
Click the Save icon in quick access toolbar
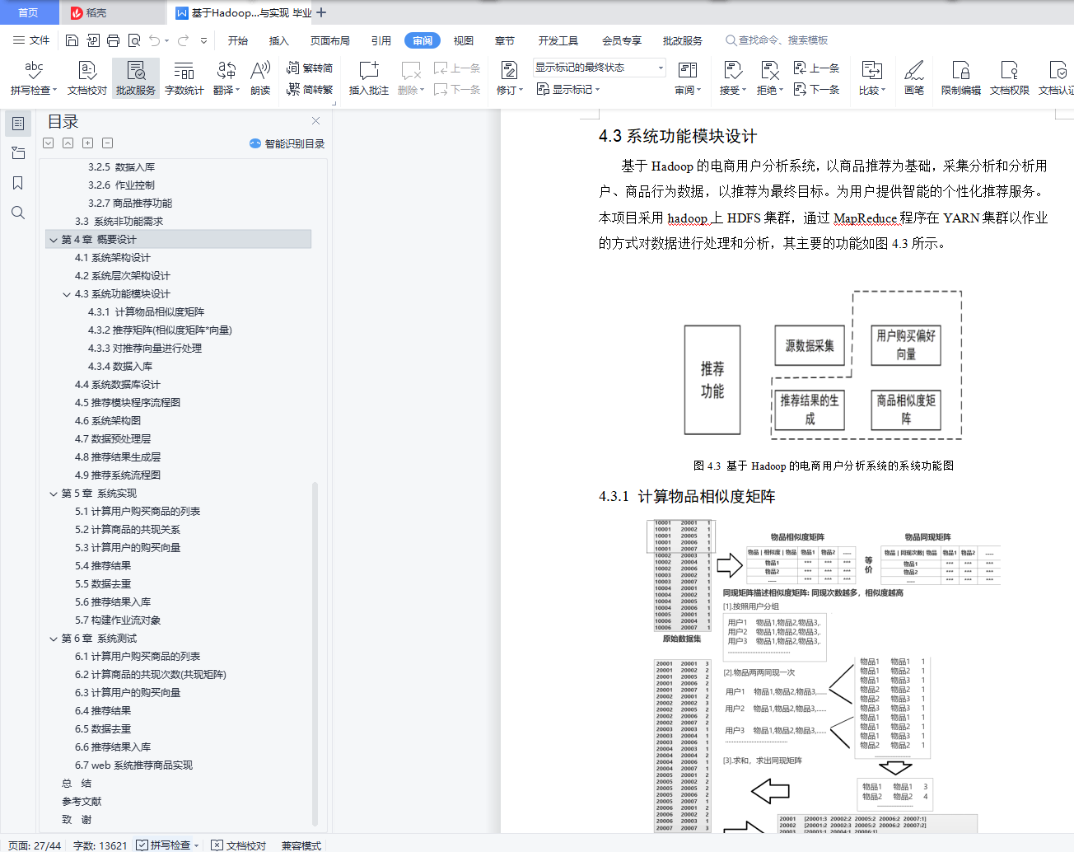72,40
